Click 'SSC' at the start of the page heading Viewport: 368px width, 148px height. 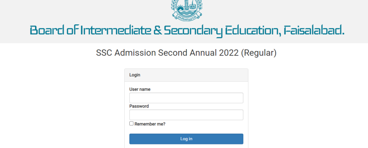(103, 53)
